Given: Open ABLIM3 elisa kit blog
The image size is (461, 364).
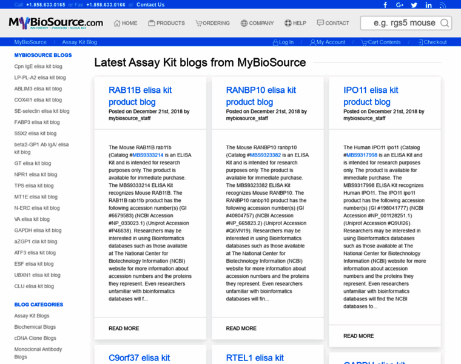Looking at the screenshot, I should [38, 89].
